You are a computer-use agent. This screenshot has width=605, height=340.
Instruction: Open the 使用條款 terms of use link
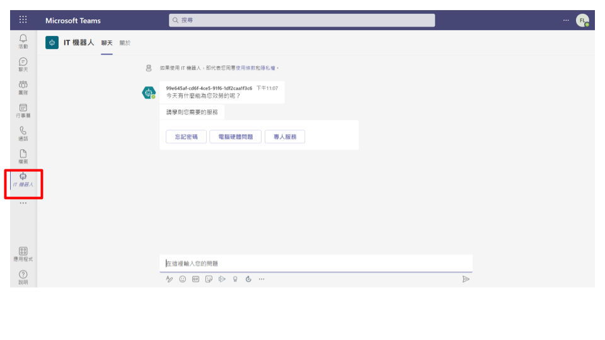[x=245, y=68]
